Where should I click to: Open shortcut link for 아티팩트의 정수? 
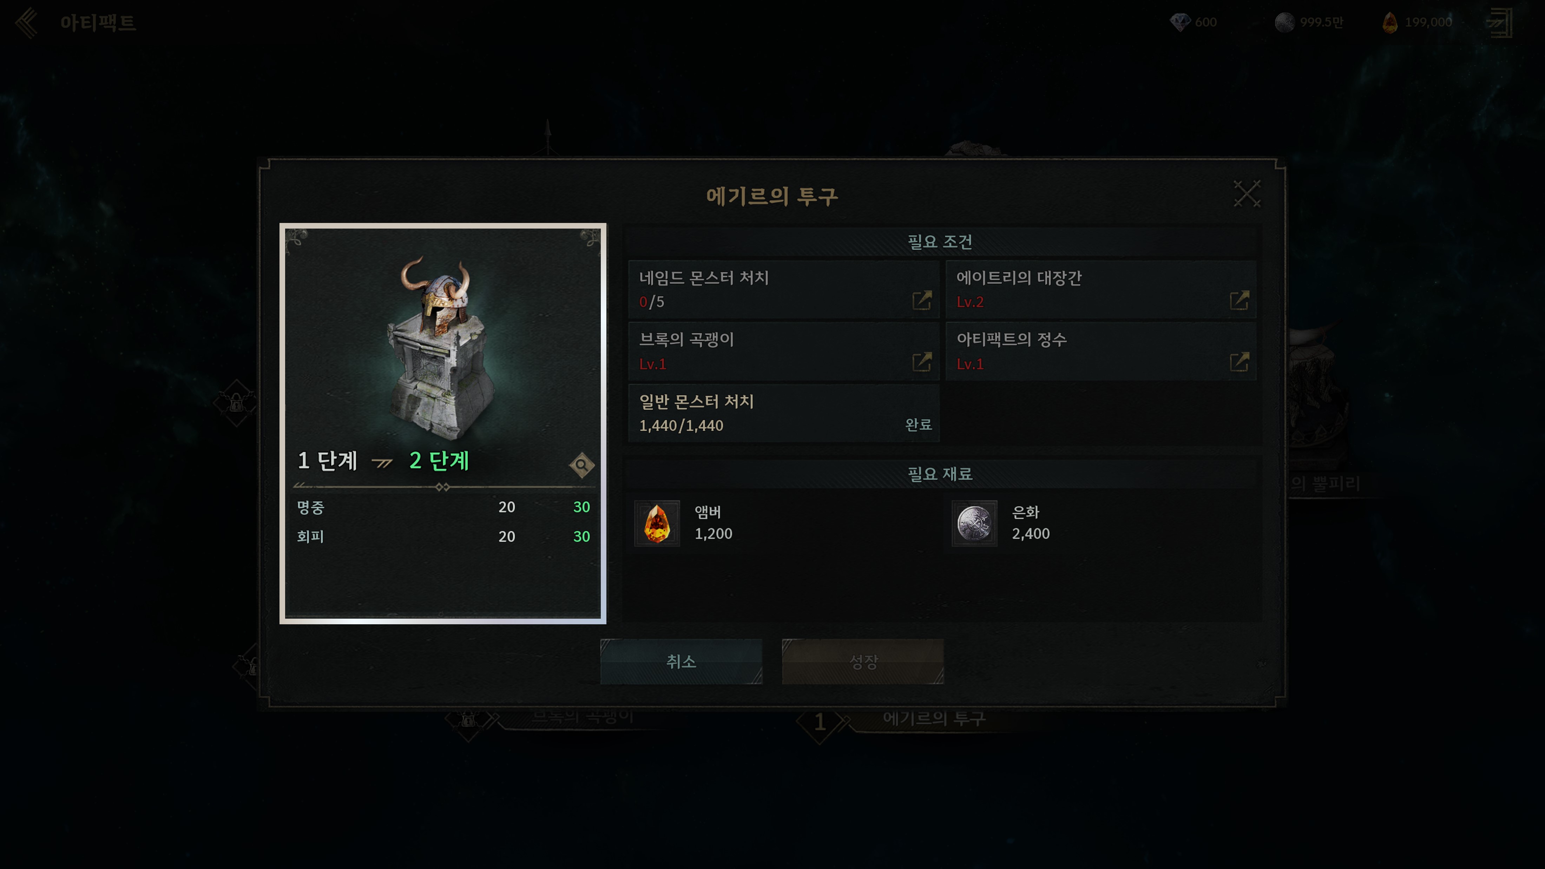click(1239, 362)
